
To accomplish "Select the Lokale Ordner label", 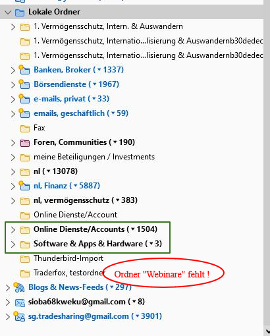I will [54, 12].
